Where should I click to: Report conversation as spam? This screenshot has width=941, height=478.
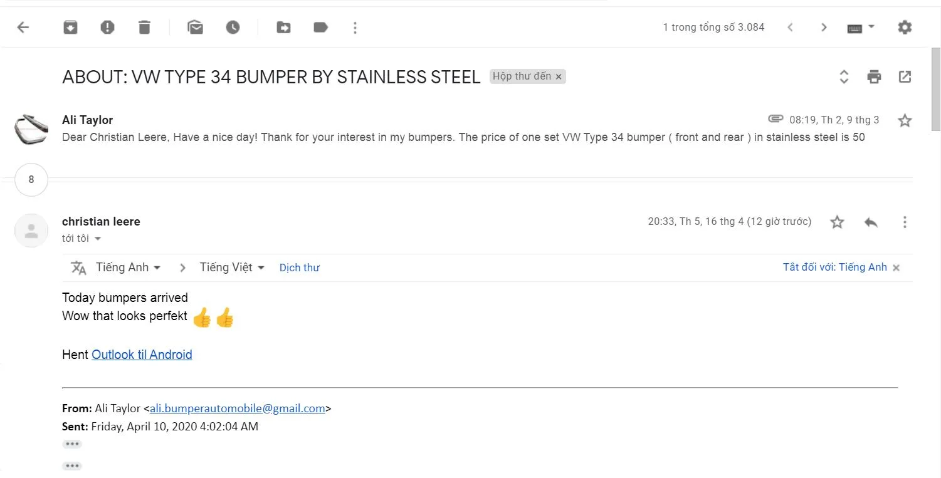[108, 28]
